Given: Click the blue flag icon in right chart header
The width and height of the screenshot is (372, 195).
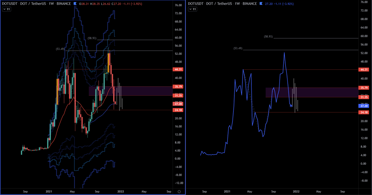Looking at the screenshot, I should tap(261, 4).
